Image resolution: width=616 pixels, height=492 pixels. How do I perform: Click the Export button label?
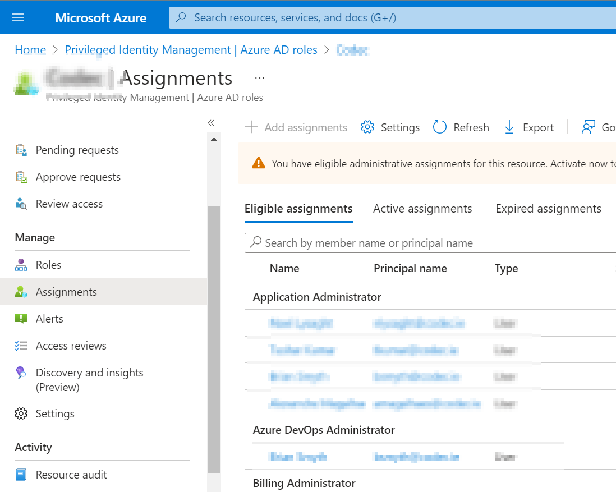click(538, 127)
